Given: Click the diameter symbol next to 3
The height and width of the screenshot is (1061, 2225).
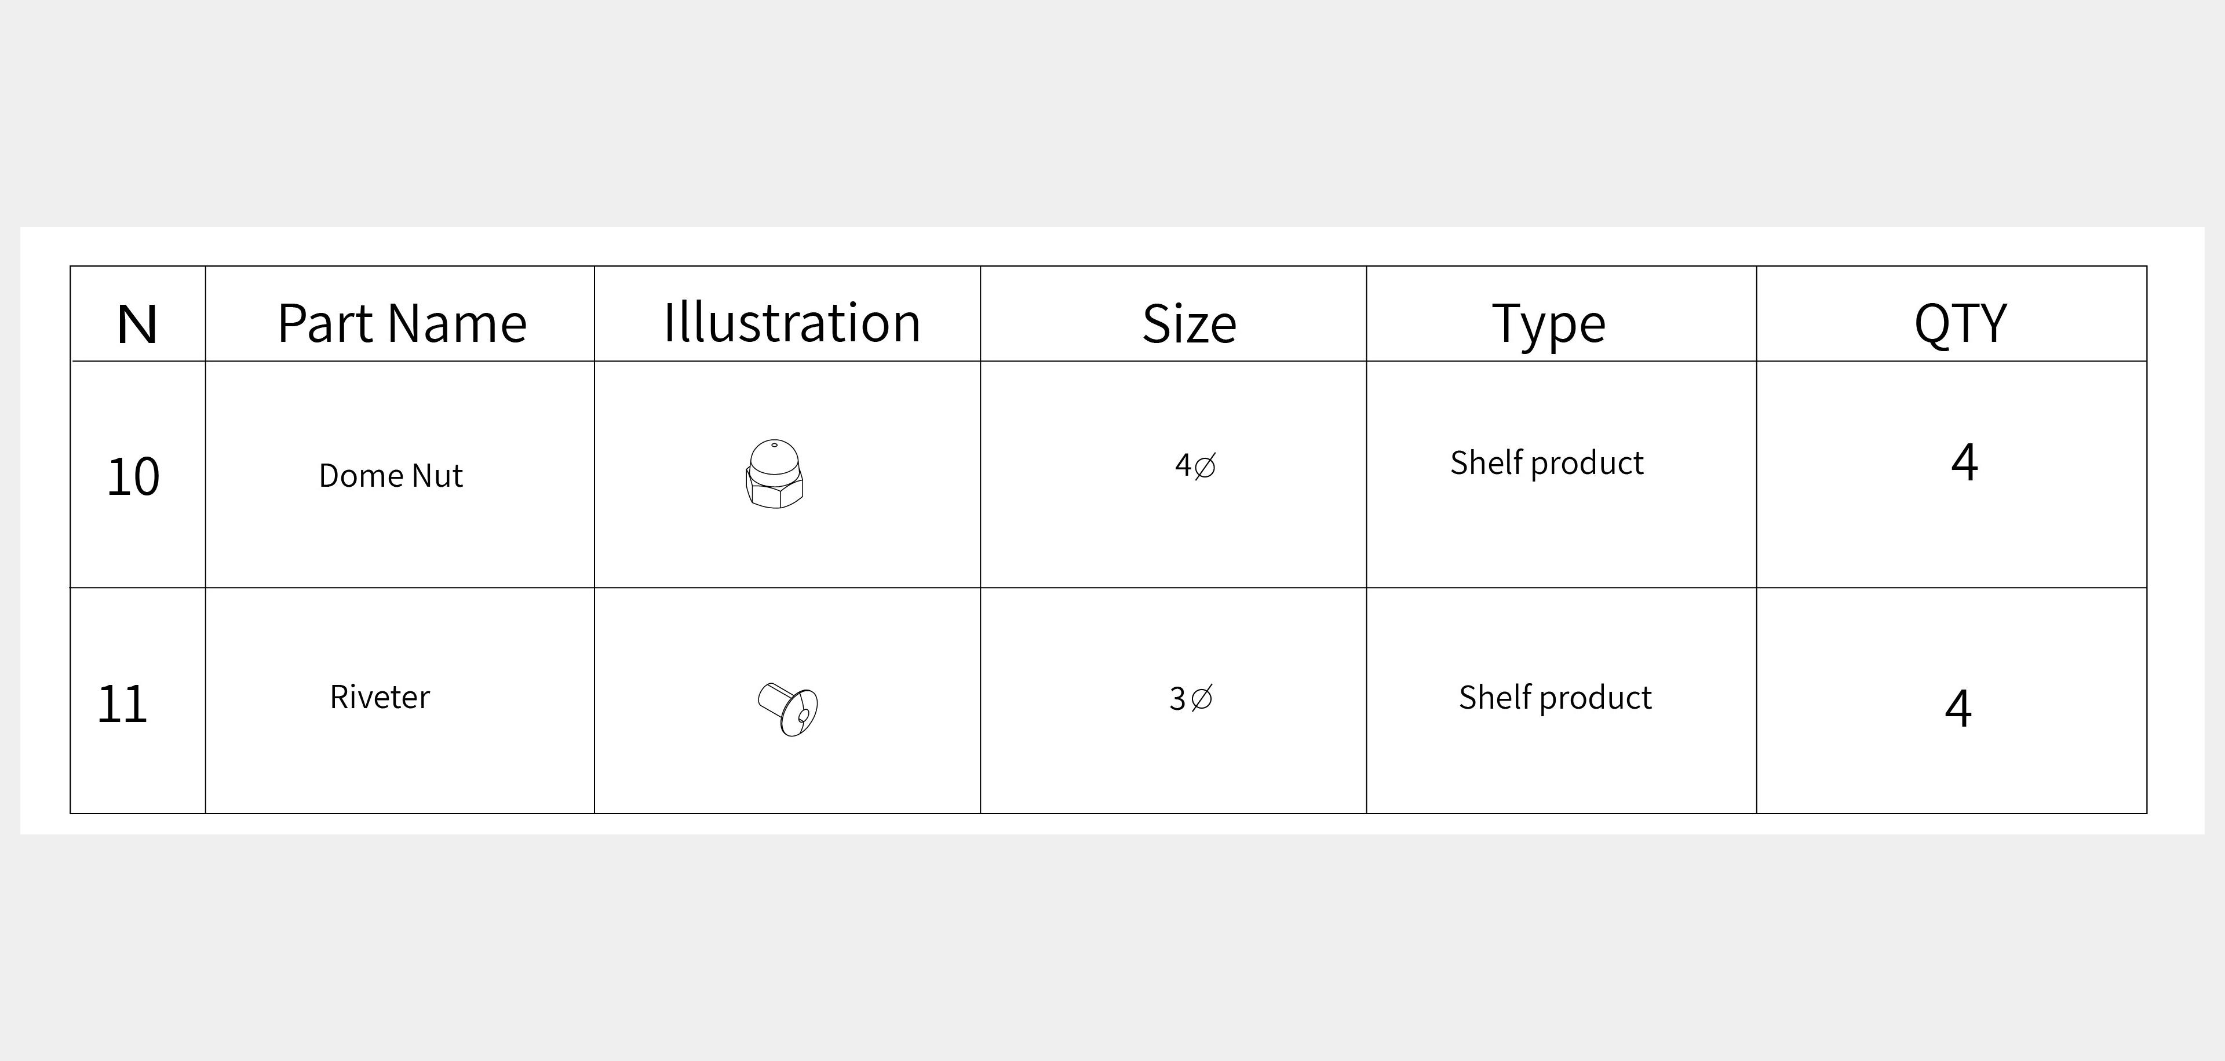Looking at the screenshot, I should coord(1202,697).
